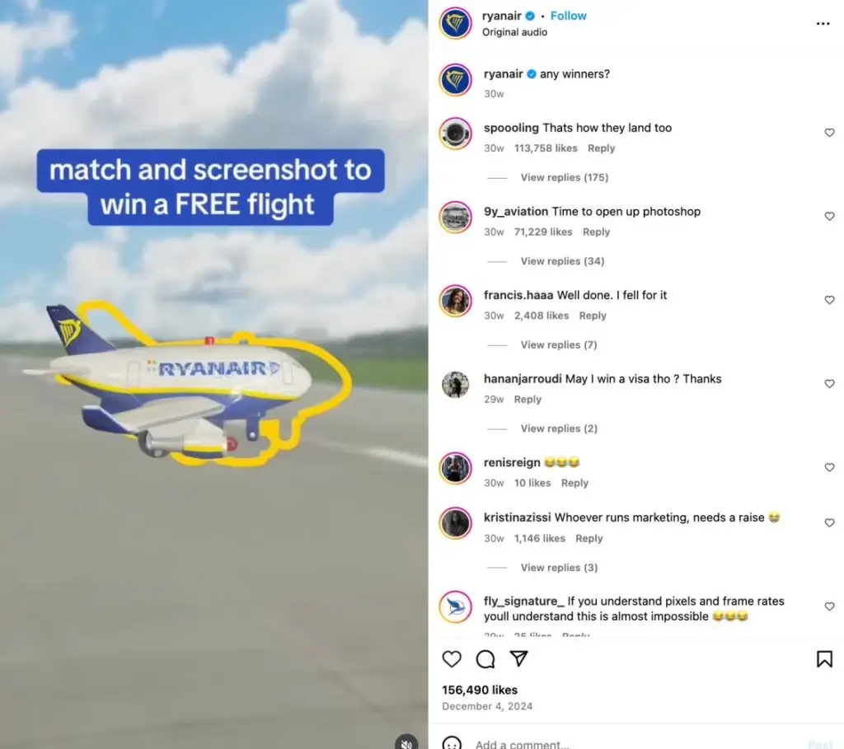
Task: Open emoji picker in comment box
Action: 452,742
